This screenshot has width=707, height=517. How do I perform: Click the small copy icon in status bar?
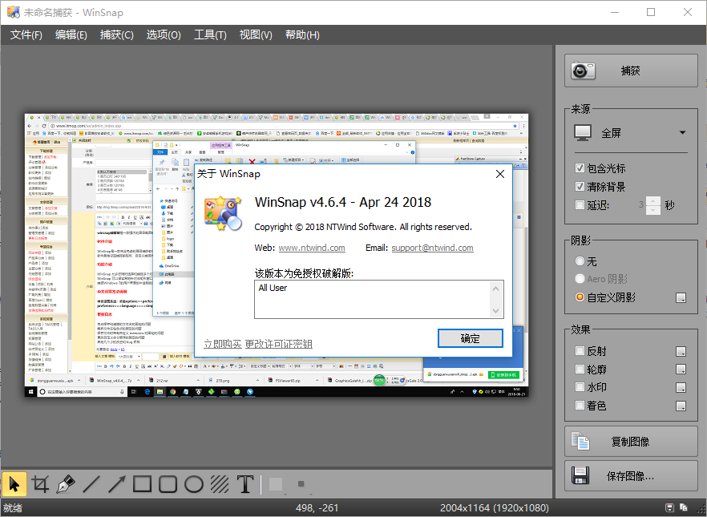(x=684, y=508)
